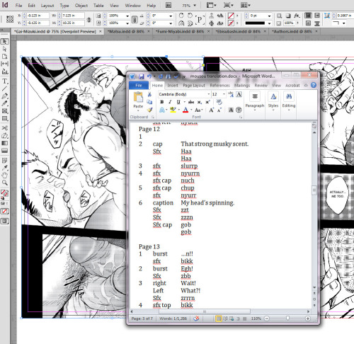Select the Free Transform tool
This screenshot has width=354, height=344.
tap(4, 136)
